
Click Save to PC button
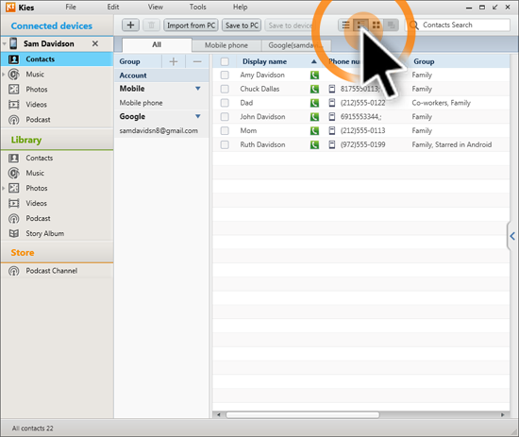pyautogui.click(x=242, y=25)
